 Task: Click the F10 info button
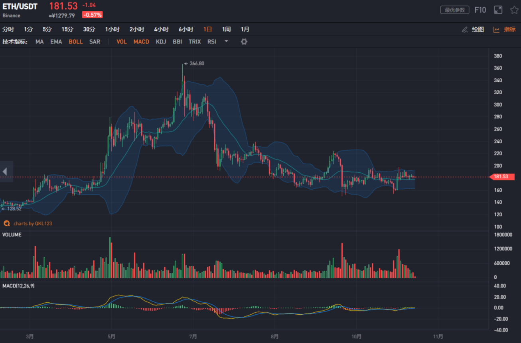(x=480, y=10)
